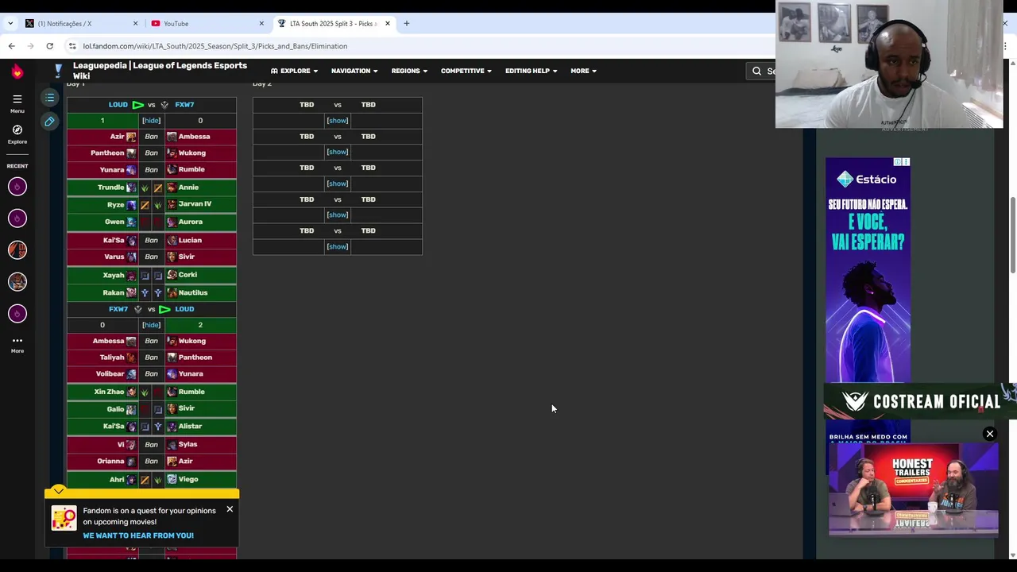
Task: Click the Taliyah ban cell
Action: point(102,357)
